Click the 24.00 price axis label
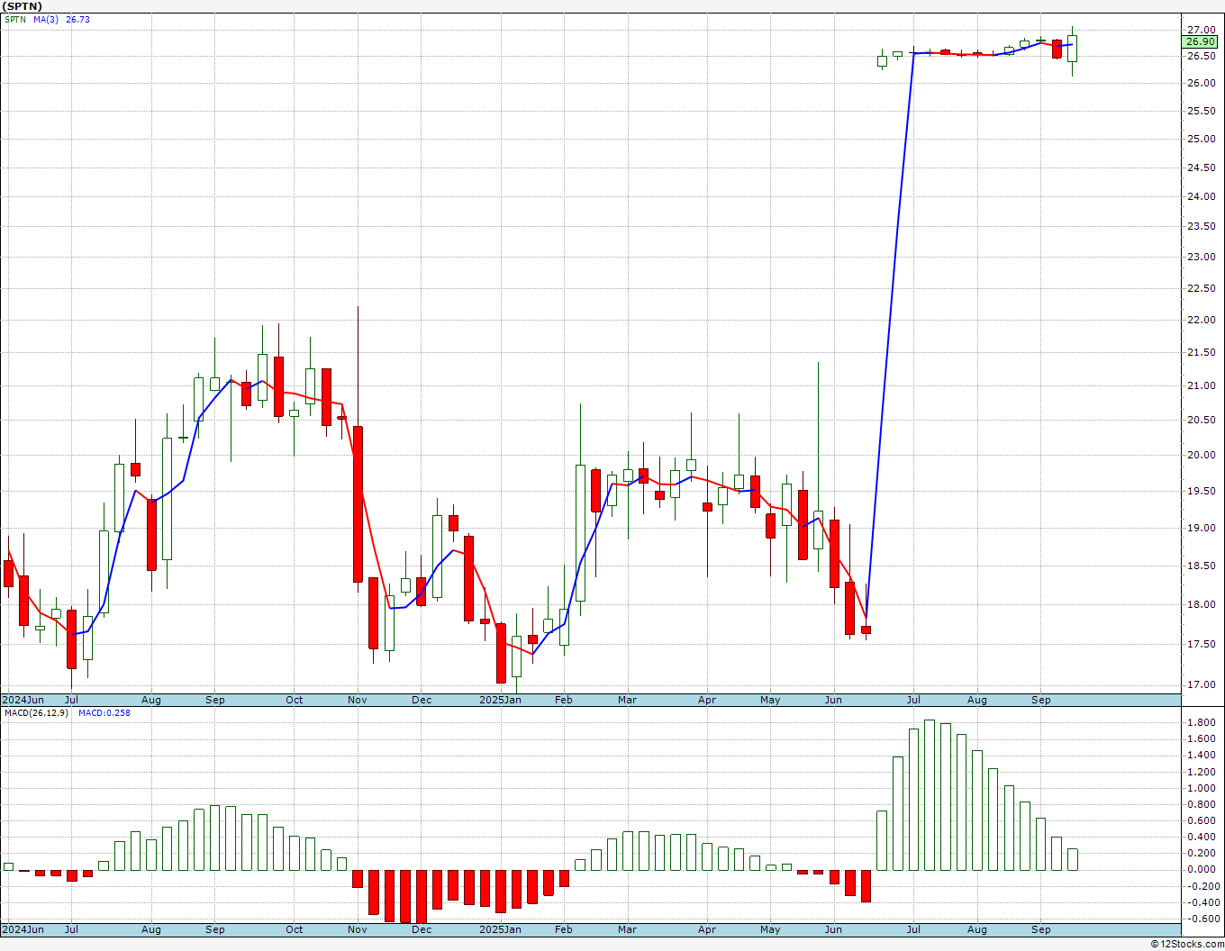Image resolution: width=1225 pixels, height=951 pixels. tap(1201, 196)
